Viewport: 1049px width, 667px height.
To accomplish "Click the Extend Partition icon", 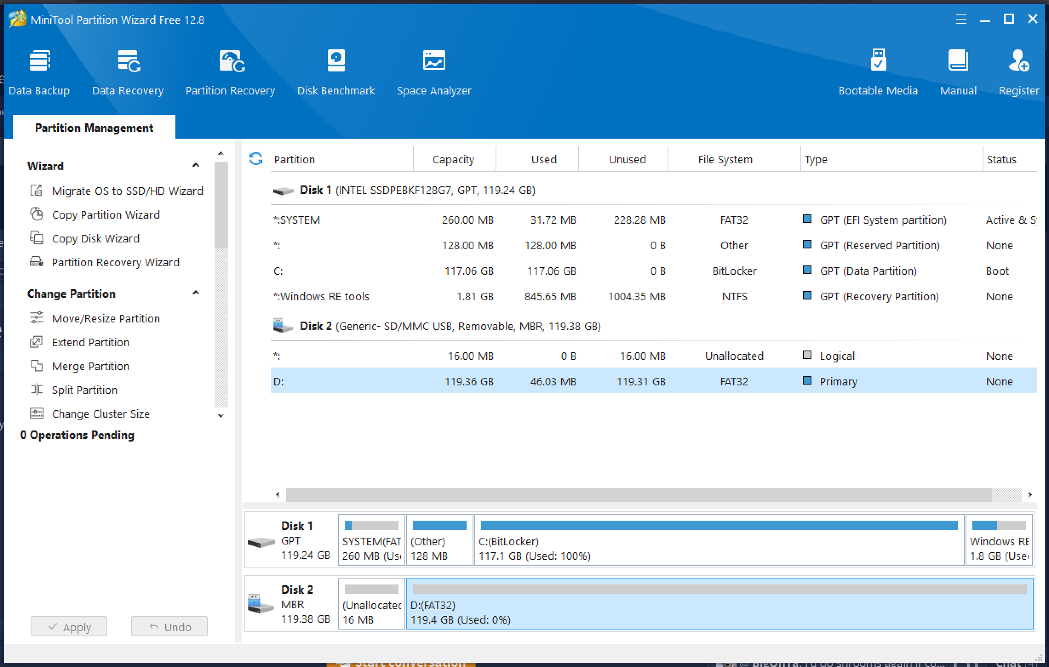I will (x=37, y=342).
